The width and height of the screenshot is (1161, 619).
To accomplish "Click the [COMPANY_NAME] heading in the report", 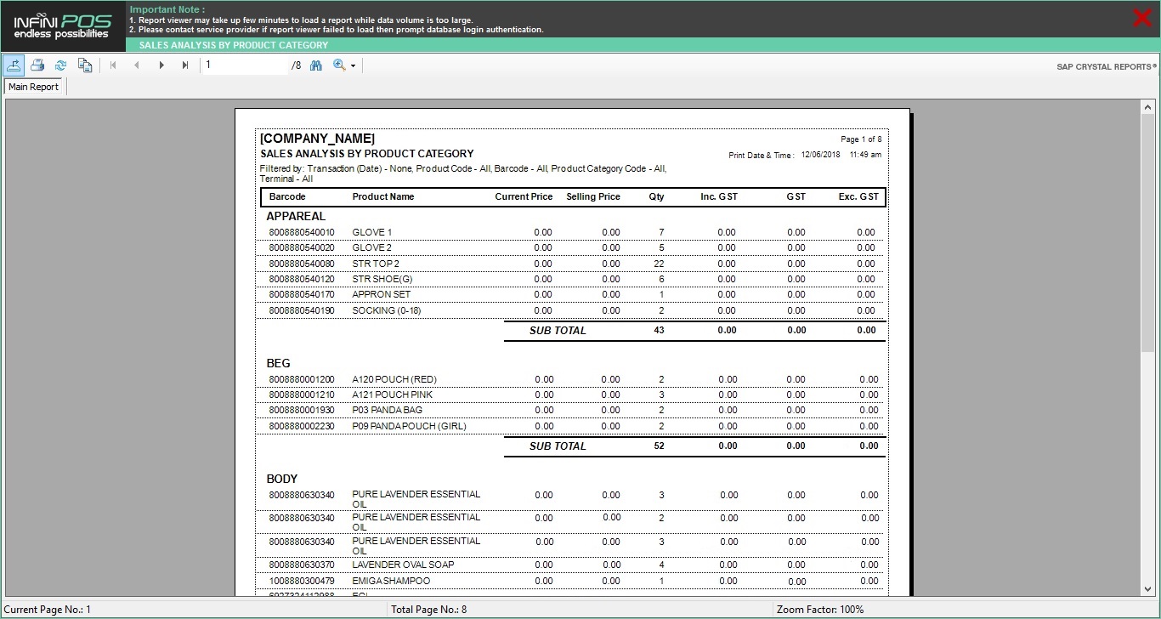I will [317, 139].
